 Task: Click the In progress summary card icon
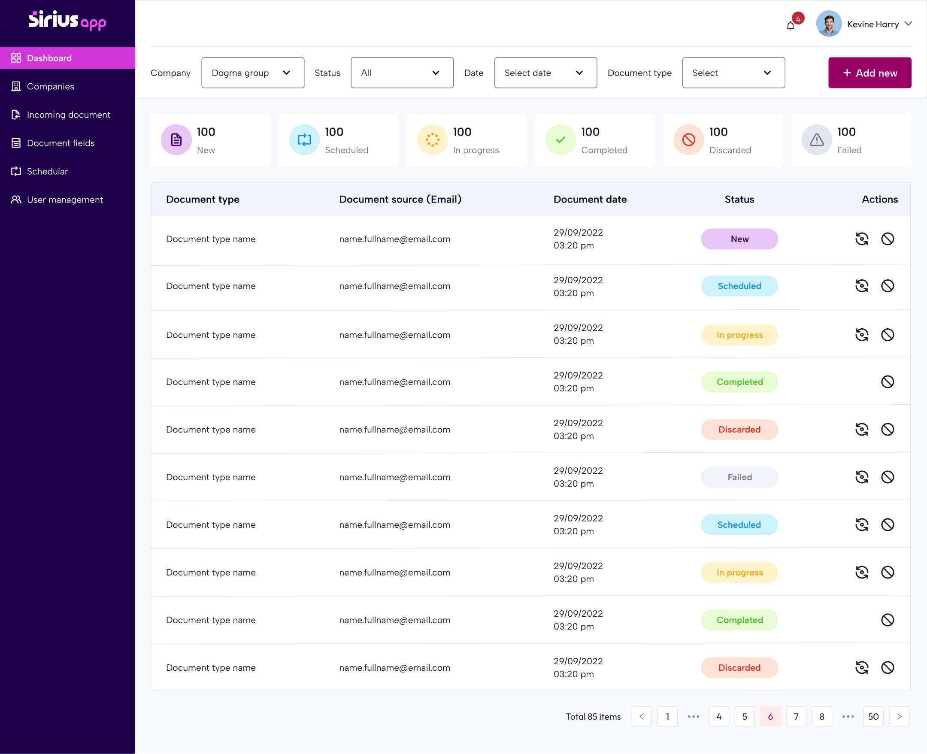click(432, 140)
